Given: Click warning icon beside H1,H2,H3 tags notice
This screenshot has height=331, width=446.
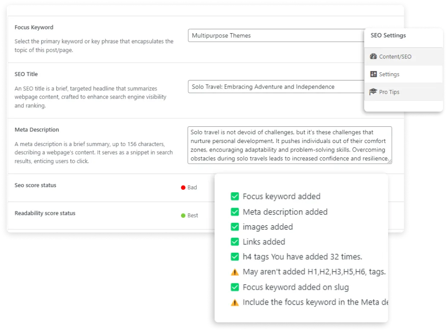Looking at the screenshot, I should click(235, 272).
